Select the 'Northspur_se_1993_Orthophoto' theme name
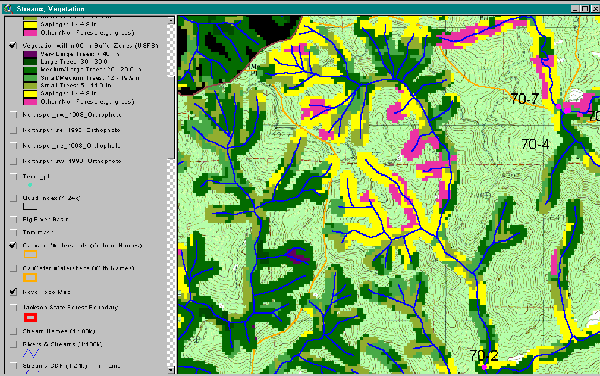Image resolution: width=600 pixels, height=376 pixels. coord(71,130)
